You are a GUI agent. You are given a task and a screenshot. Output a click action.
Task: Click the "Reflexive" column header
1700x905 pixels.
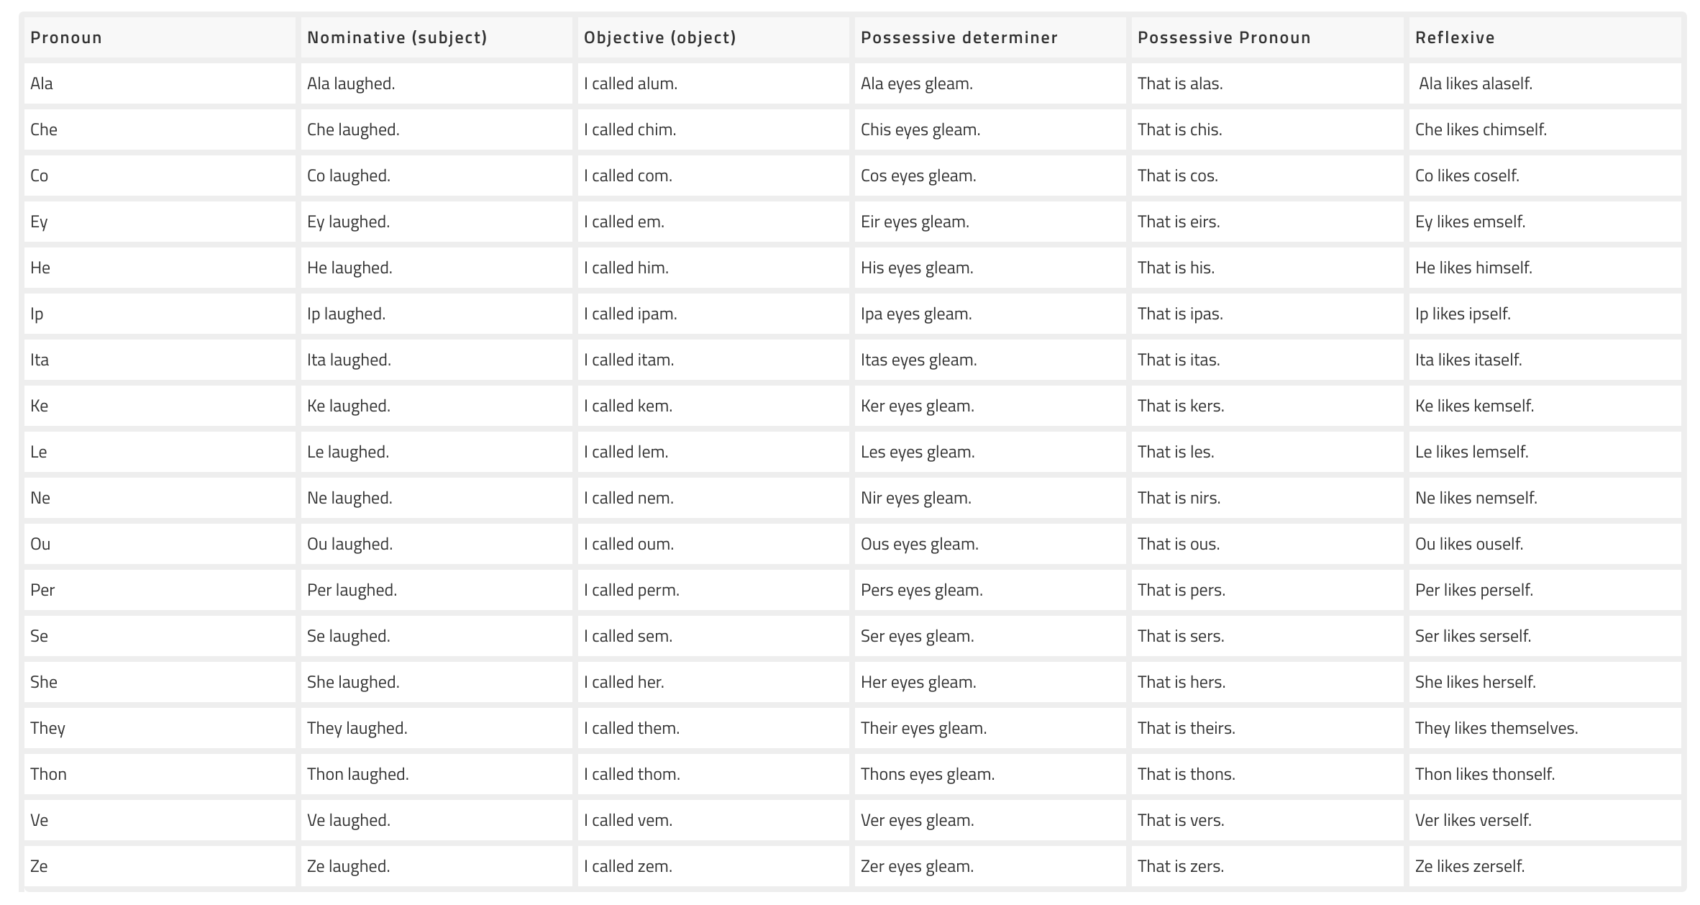(x=1455, y=37)
